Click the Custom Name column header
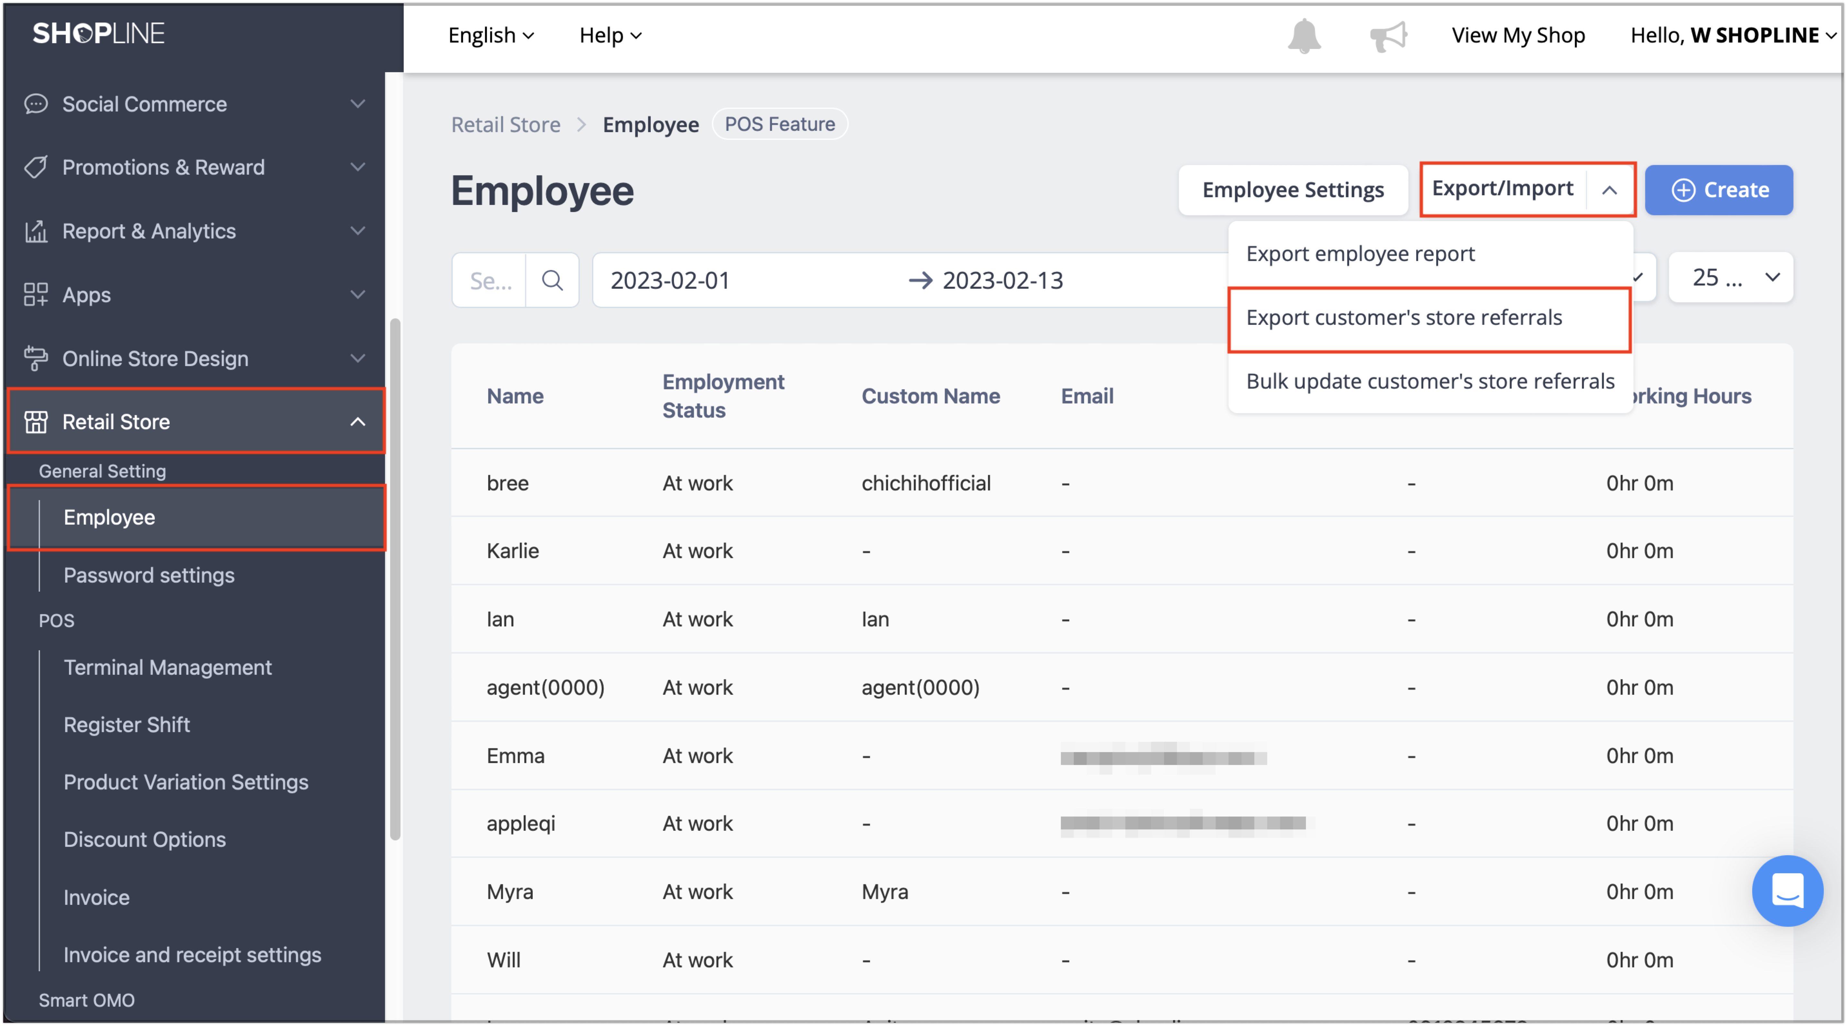Viewport: 1847px width, 1026px height. pos(930,396)
